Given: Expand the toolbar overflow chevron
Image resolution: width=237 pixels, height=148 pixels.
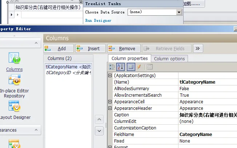Looking at the screenshot, I should tap(198, 48).
